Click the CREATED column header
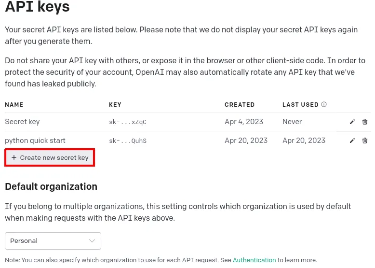Image resolution: width=375 pixels, height=268 pixels. point(240,105)
